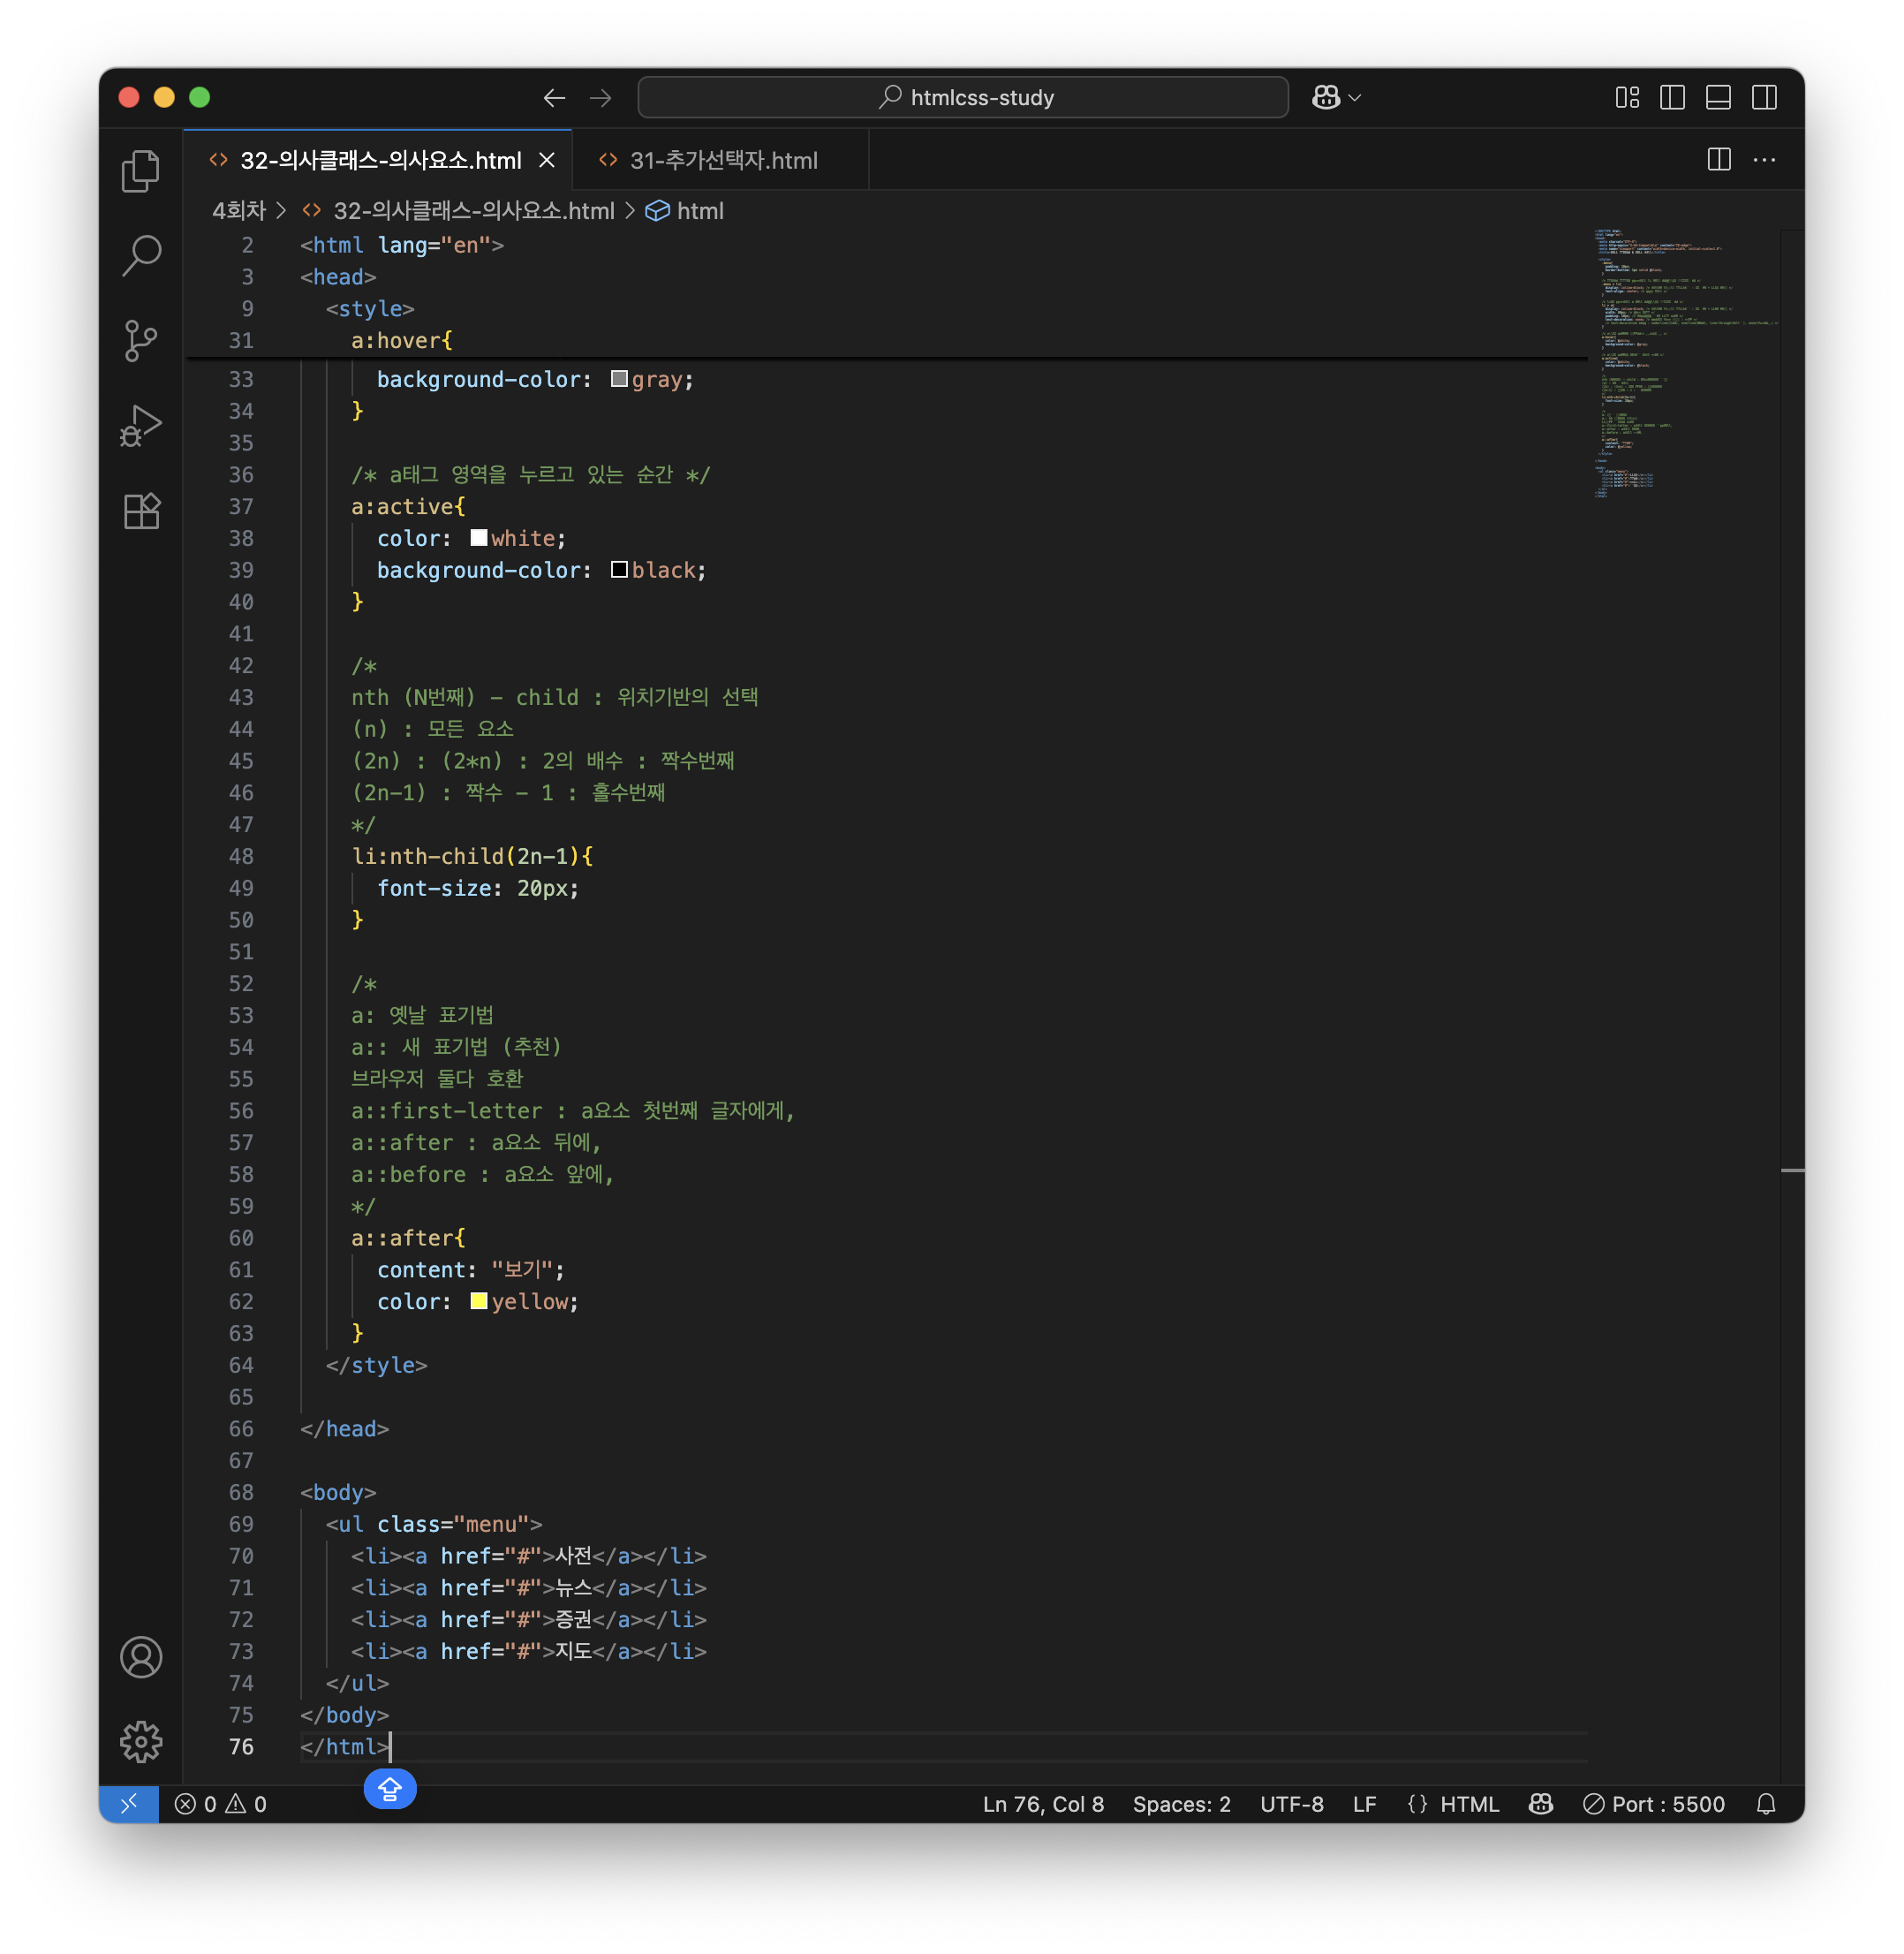Open the Extensions view
The width and height of the screenshot is (1904, 1954).
pyautogui.click(x=141, y=511)
